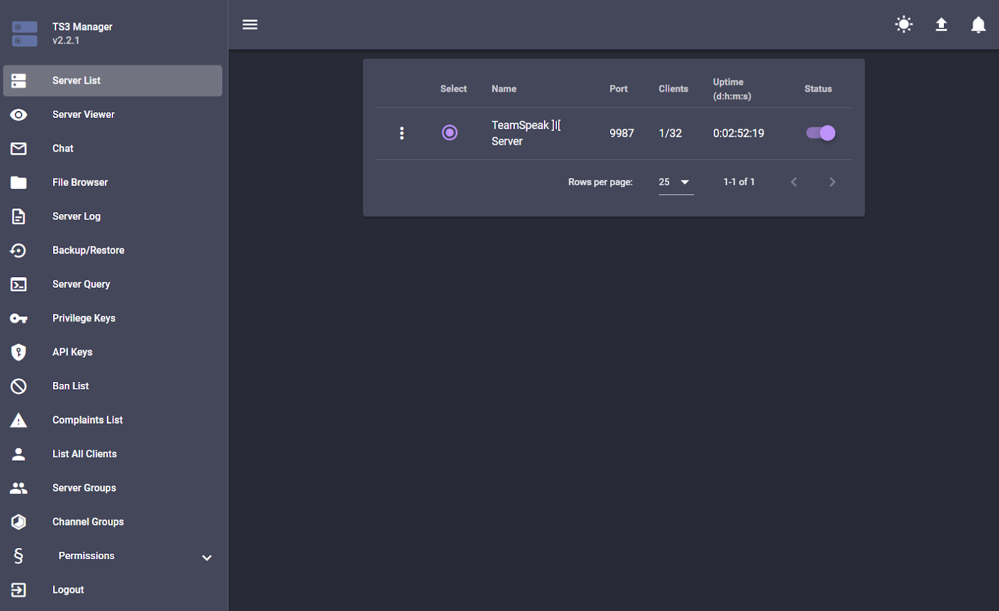The image size is (999, 611).
Task: Click the upload arrow icon in top bar
Action: click(x=941, y=24)
